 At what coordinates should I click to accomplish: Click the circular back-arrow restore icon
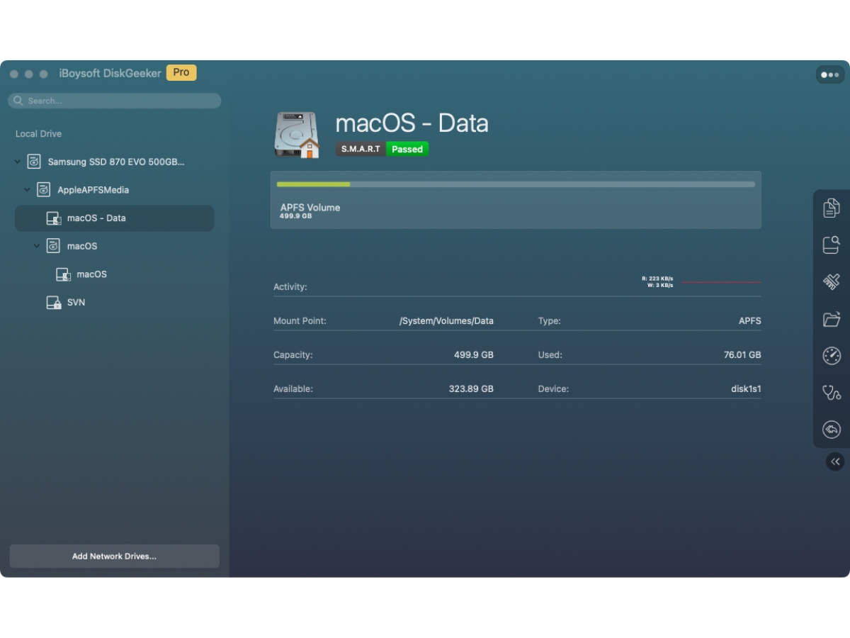tap(832, 430)
